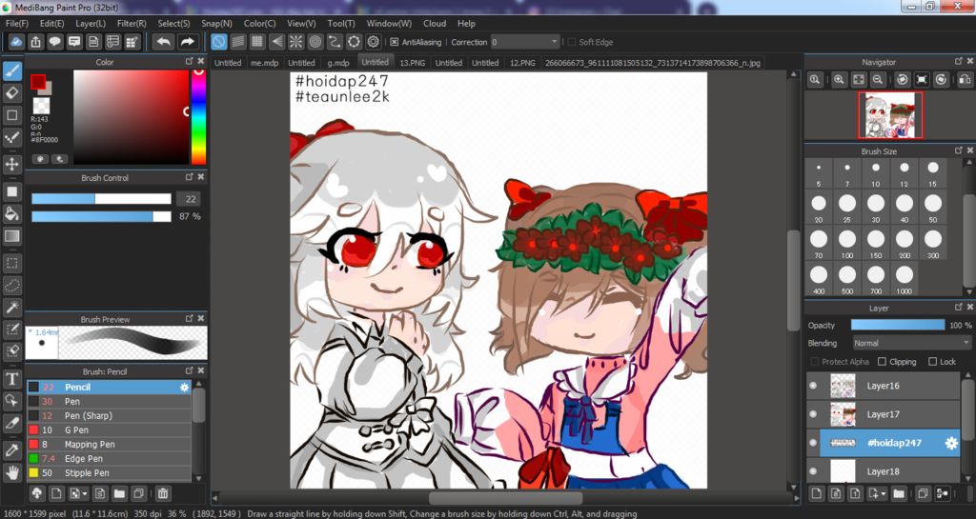Select the Text tool

[11, 378]
